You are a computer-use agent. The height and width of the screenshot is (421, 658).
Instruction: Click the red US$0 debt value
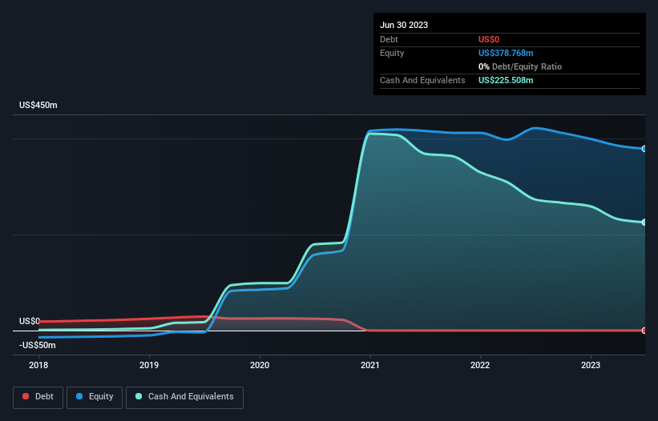click(x=489, y=39)
